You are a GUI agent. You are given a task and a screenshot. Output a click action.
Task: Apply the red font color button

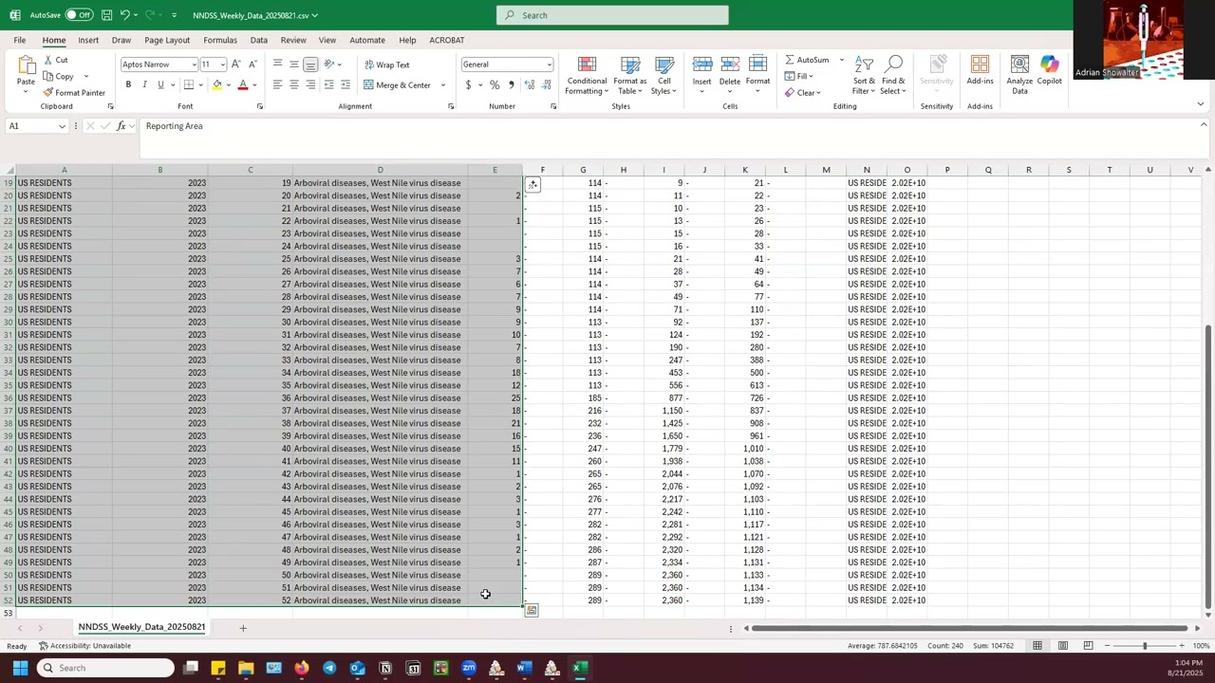click(243, 85)
